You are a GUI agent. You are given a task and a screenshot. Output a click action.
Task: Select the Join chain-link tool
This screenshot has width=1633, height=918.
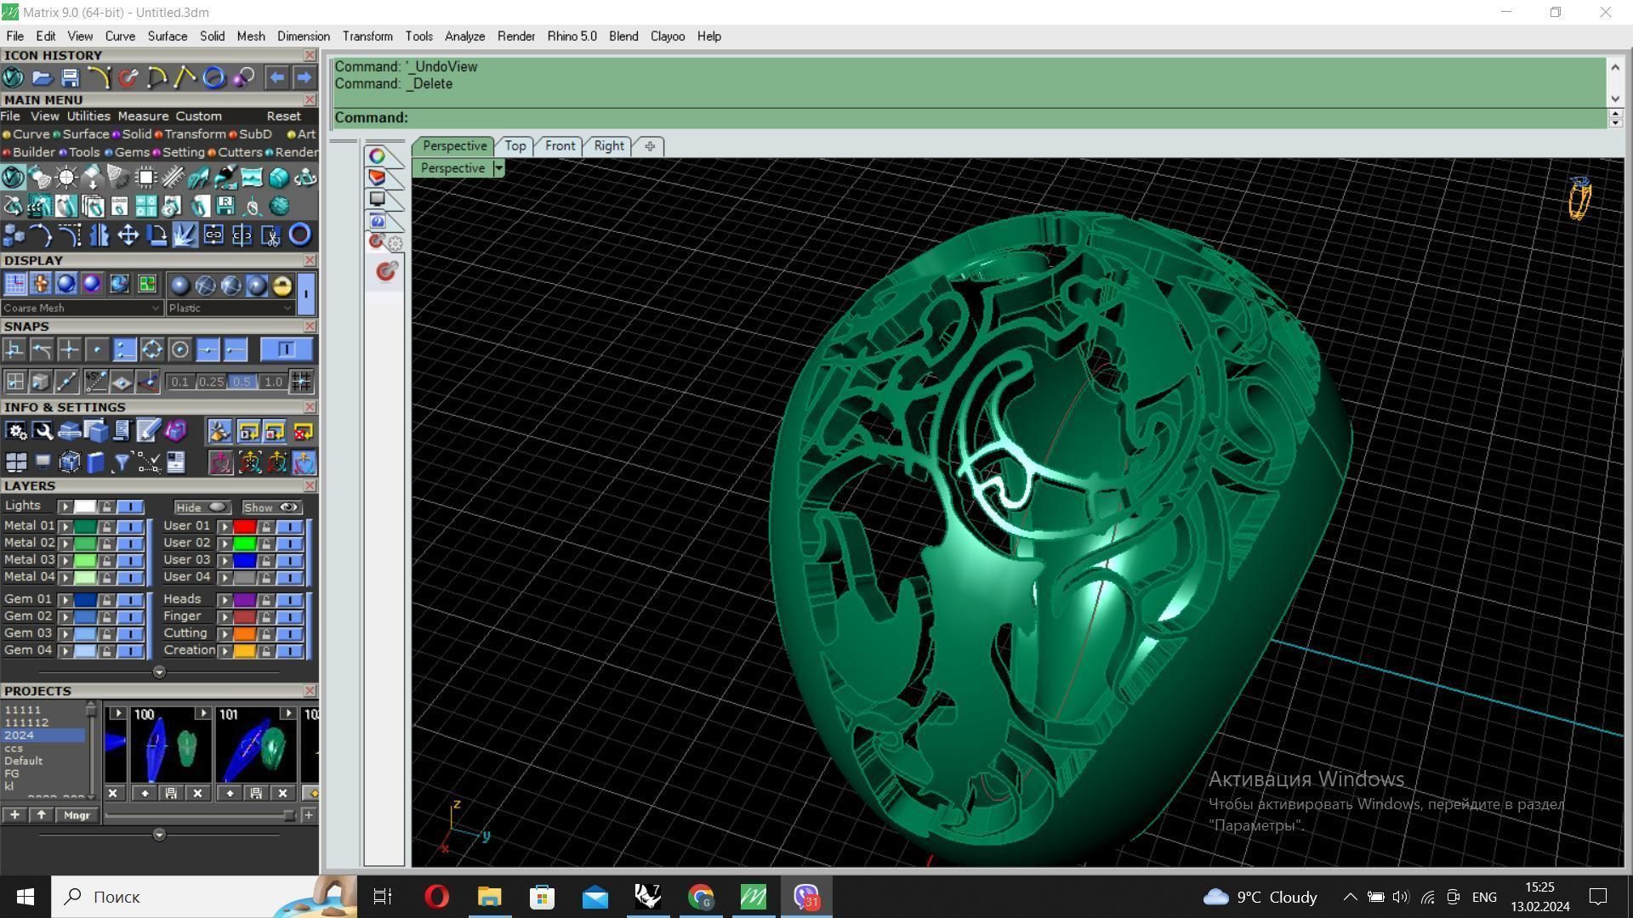[x=213, y=235]
